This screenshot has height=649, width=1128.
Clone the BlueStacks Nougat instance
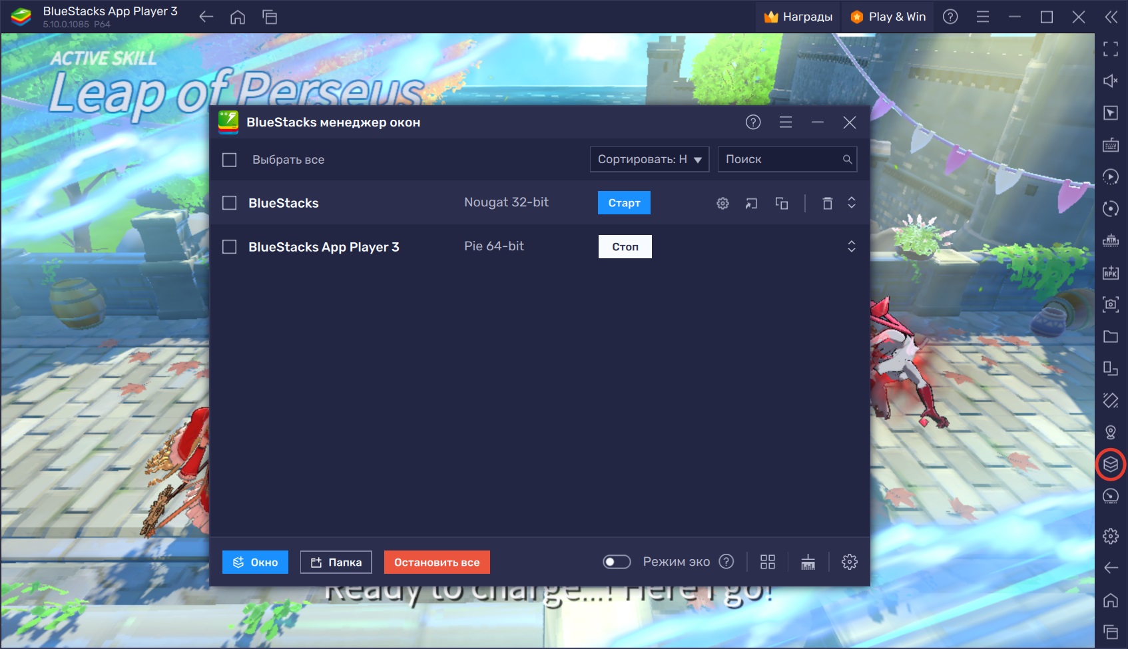click(x=782, y=203)
